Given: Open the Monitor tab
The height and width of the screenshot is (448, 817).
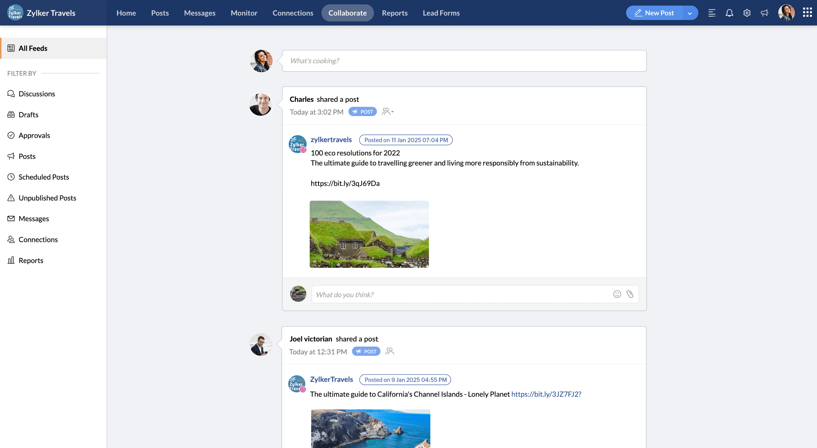Looking at the screenshot, I should 244,13.
